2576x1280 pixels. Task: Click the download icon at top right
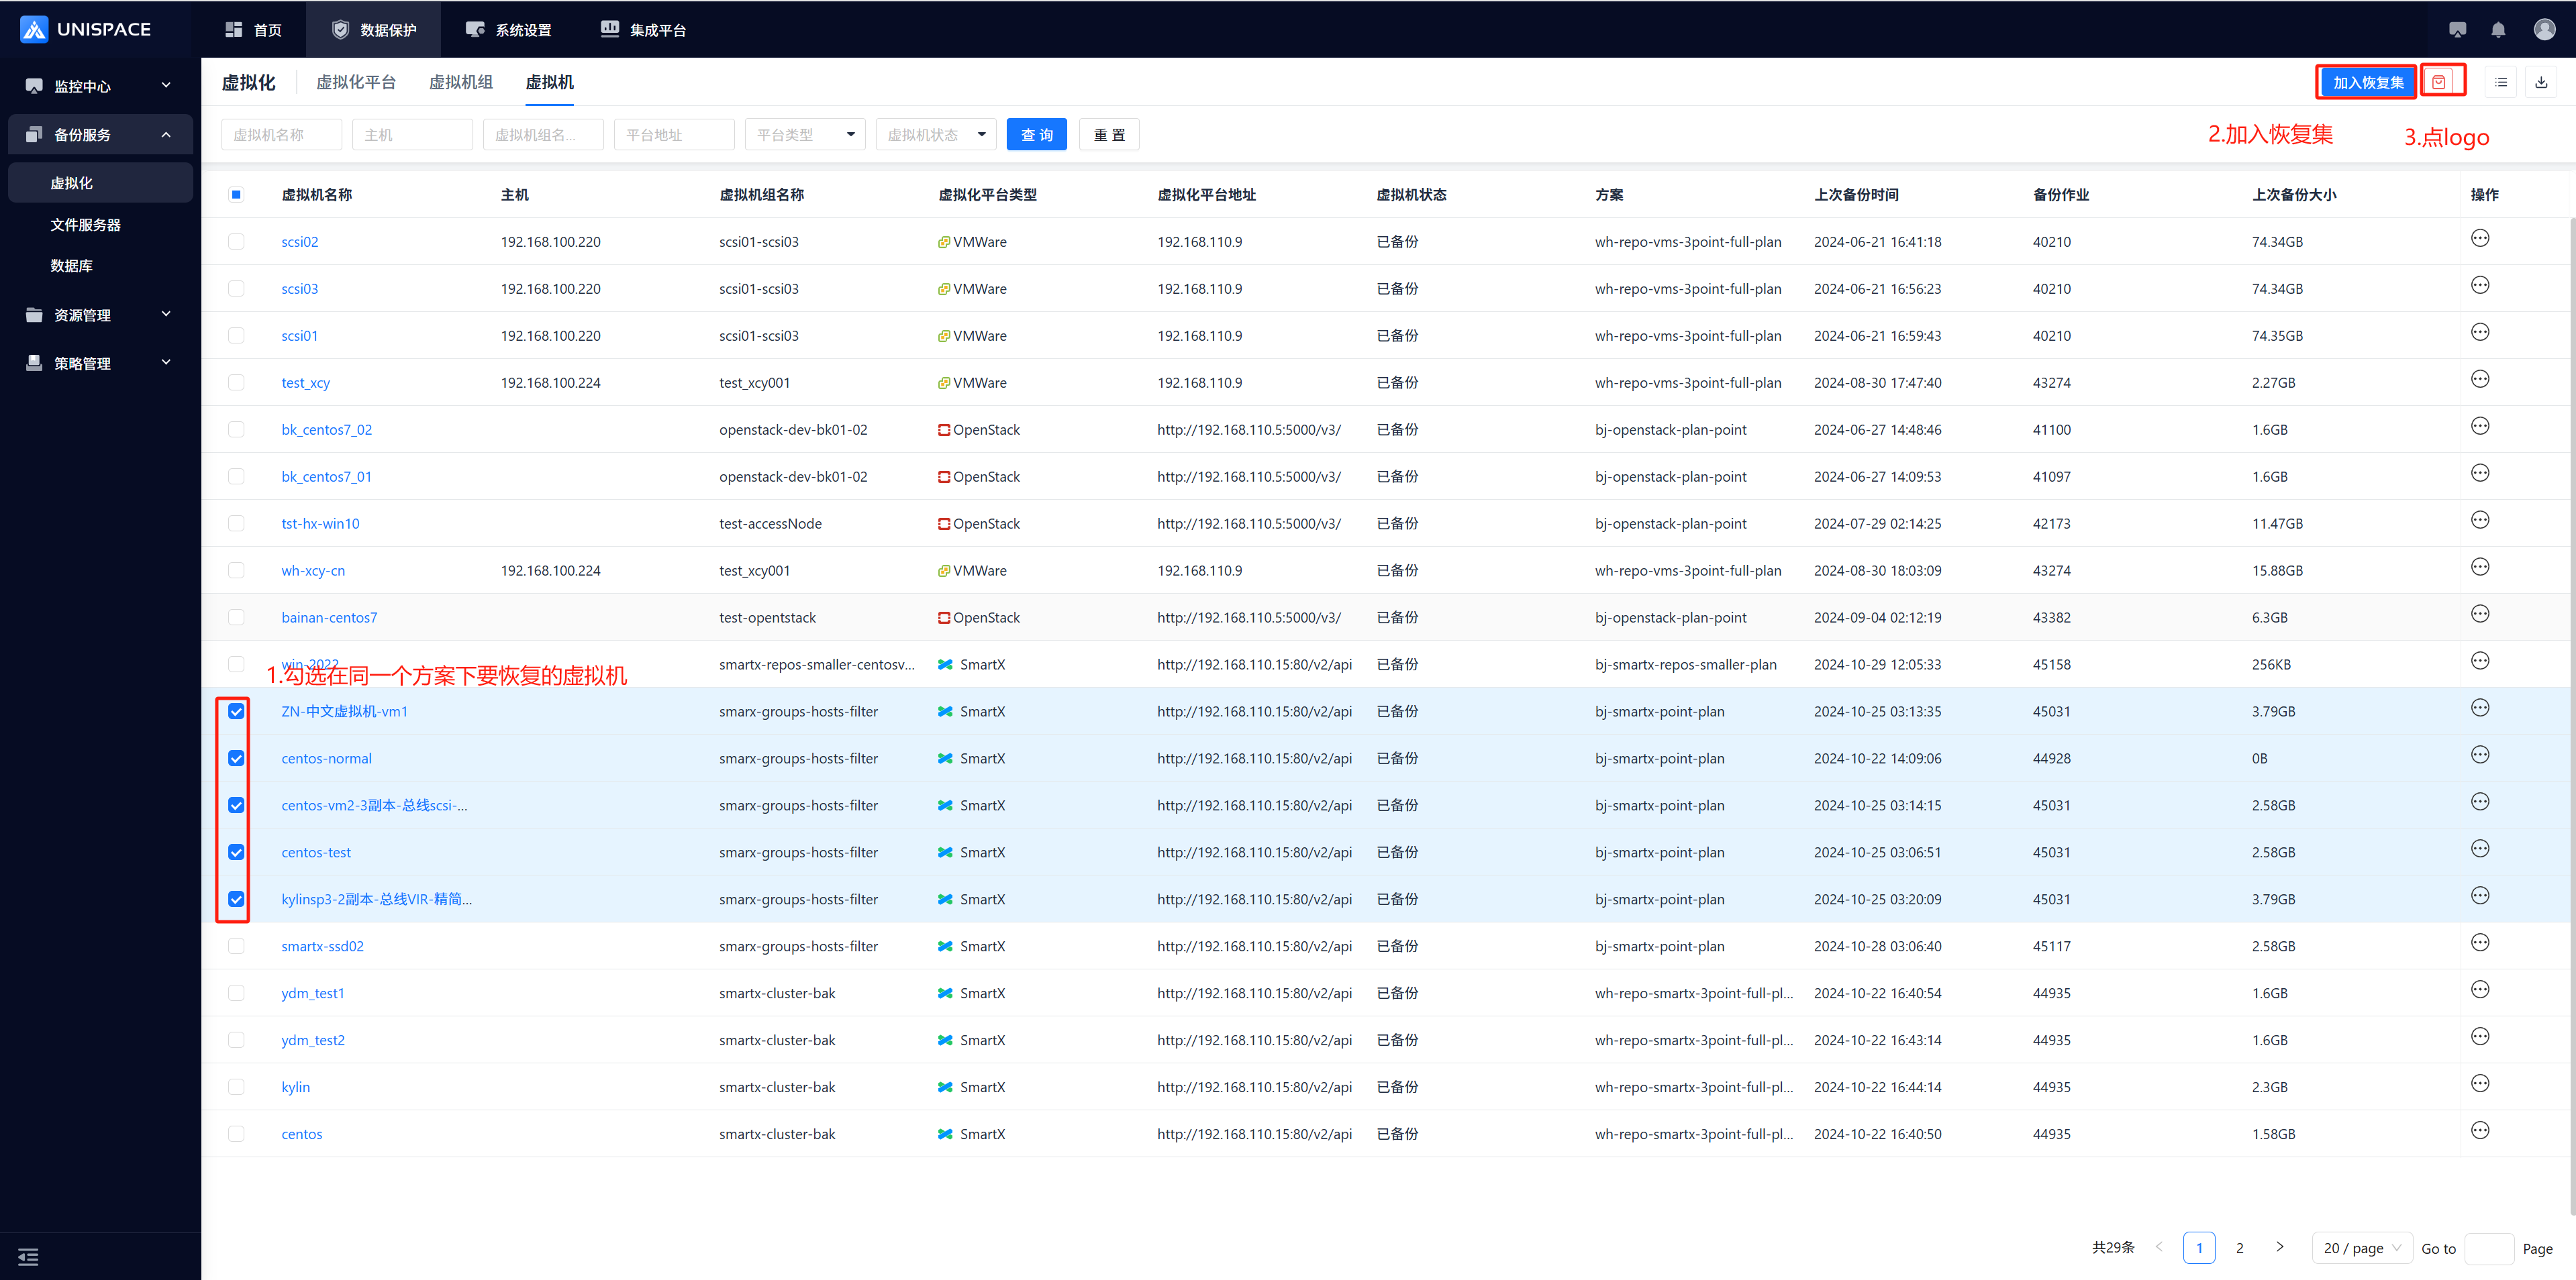click(x=2541, y=82)
